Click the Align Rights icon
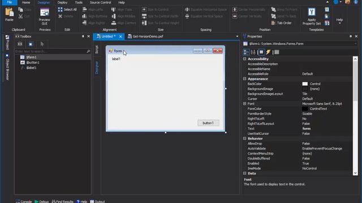This screenshot has width=362, height=203. click(x=84, y=23)
